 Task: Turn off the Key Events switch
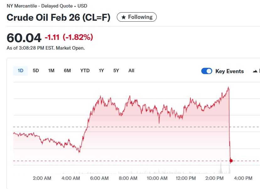207,71
